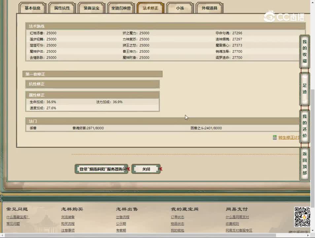This screenshot has width=315, height=238.
Task: Select the 坐骑召唤兽 tab
Action: pyautogui.click(x=121, y=8)
